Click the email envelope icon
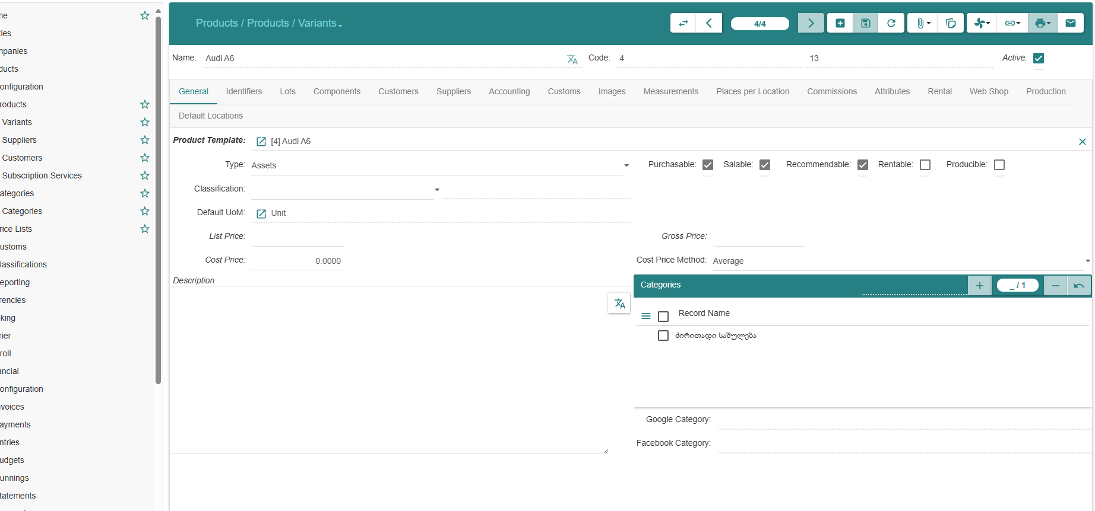 tap(1071, 23)
